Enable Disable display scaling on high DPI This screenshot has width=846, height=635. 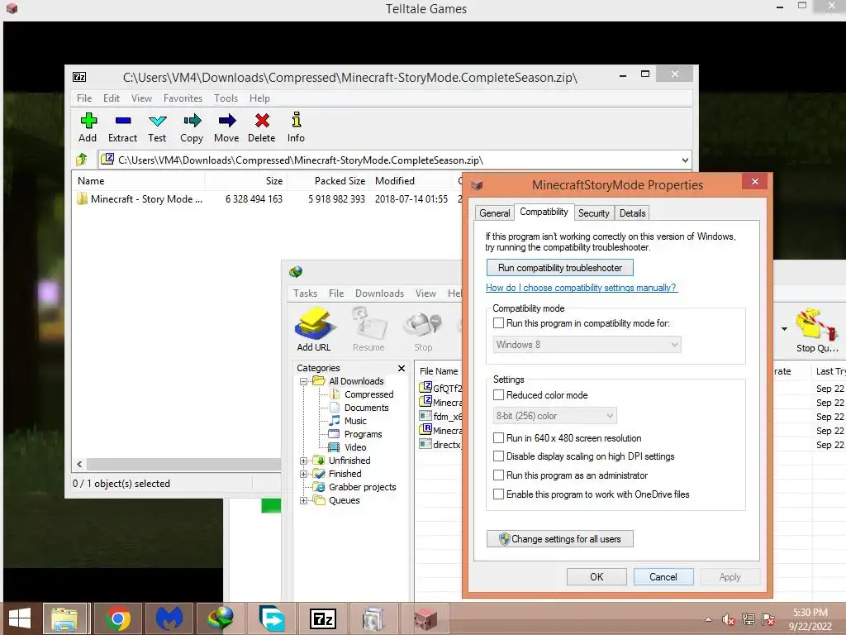pos(498,456)
